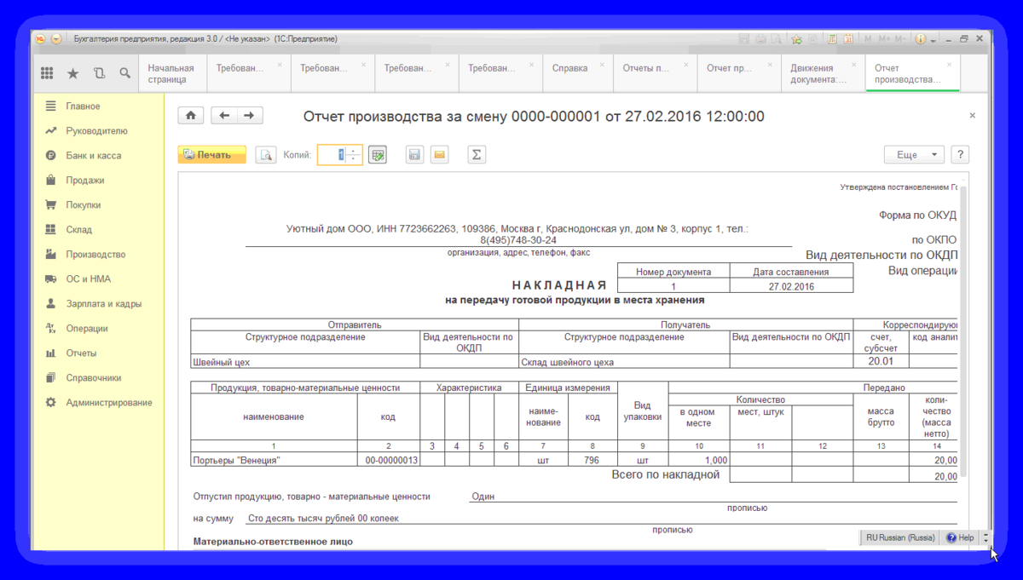The image size is (1023, 580).
Task: Send the form by email icon
Action: coord(439,155)
